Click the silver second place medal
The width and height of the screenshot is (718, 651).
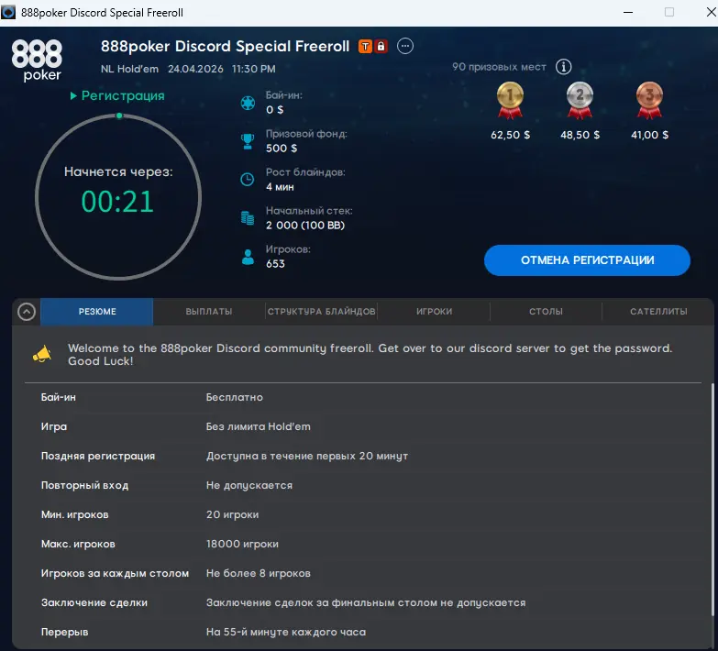tap(580, 99)
